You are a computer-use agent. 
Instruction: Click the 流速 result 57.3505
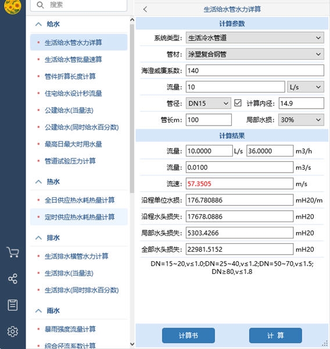pyautogui.click(x=239, y=184)
